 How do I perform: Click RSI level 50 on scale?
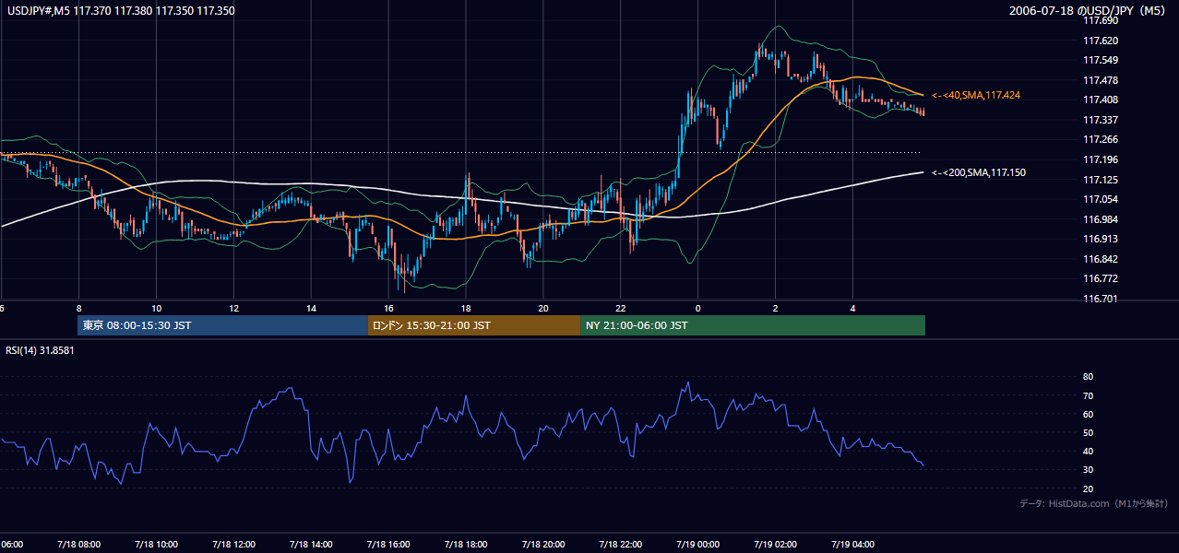pos(1088,433)
